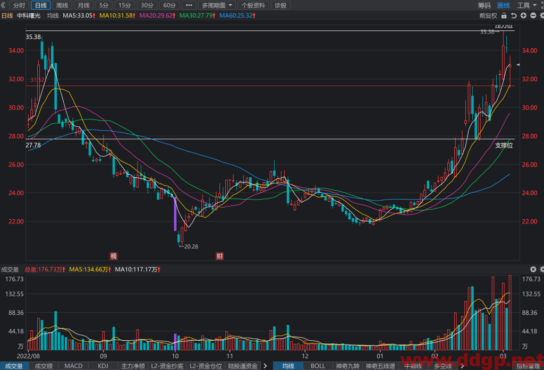Viewport: 544px width, 370px height.
Task: Zoom out chart with minus icon
Action: pyautogui.click(x=533, y=15)
